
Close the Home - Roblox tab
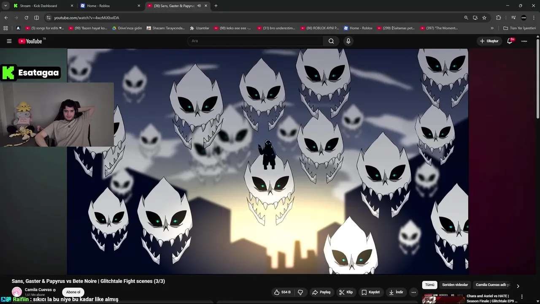point(139,6)
